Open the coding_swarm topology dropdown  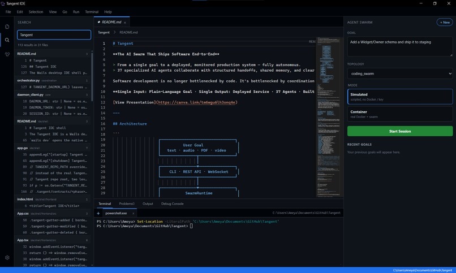(x=400, y=73)
